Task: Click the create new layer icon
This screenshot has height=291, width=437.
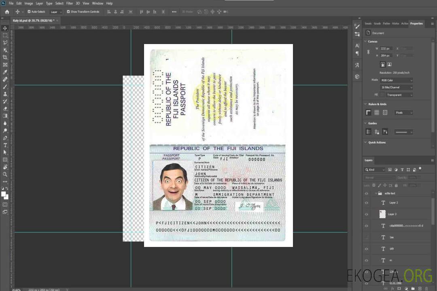Action: tap(420, 289)
